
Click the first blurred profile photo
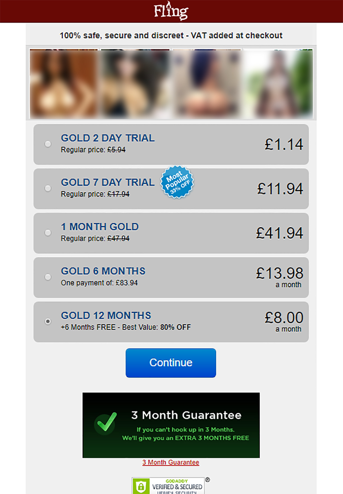64,84
